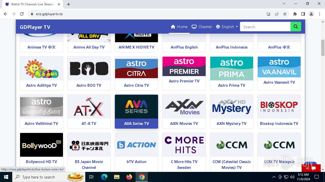Click the install app icon in address bar

click(x=269, y=14)
